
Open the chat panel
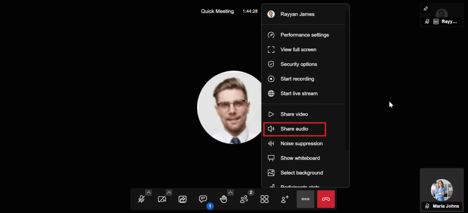pos(203,199)
